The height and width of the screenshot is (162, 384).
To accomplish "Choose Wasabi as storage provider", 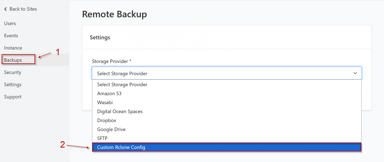I will (227, 103).
